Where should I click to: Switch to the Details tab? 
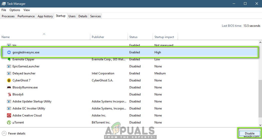pyautogui.click(x=83, y=16)
